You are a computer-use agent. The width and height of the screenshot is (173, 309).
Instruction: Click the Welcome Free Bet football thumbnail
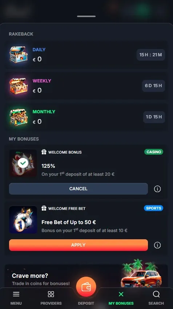(x=23, y=220)
